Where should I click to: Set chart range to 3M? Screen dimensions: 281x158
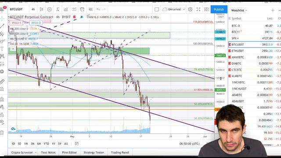click(32, 144)
